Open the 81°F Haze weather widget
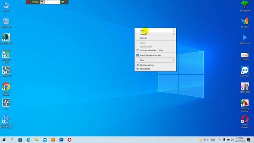 point(207,139)
